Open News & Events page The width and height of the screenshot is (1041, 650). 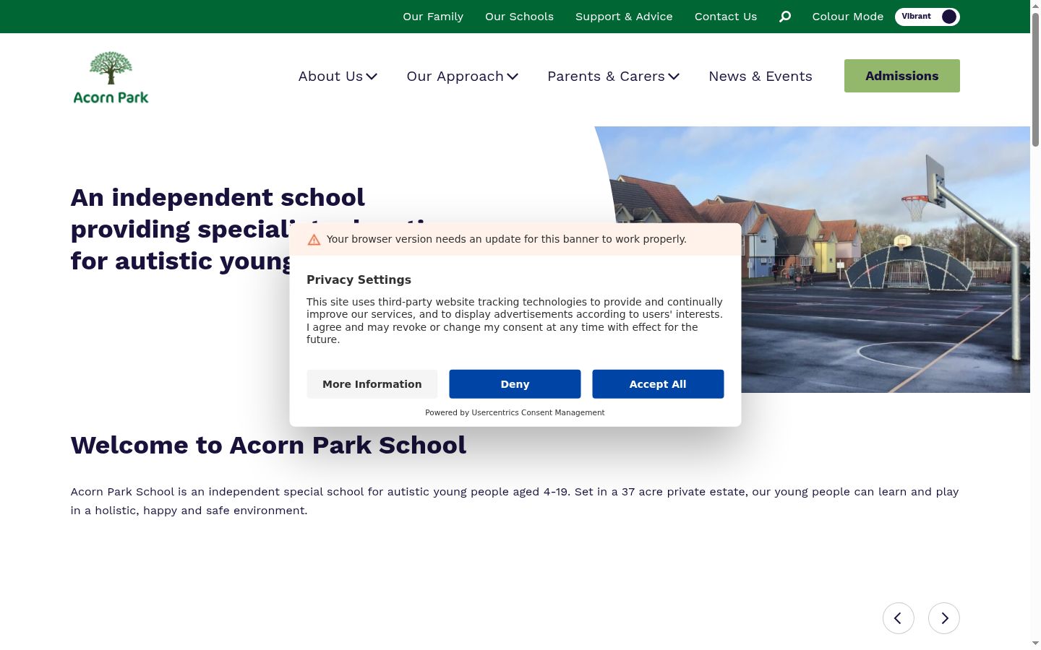[x=761, y=77]
